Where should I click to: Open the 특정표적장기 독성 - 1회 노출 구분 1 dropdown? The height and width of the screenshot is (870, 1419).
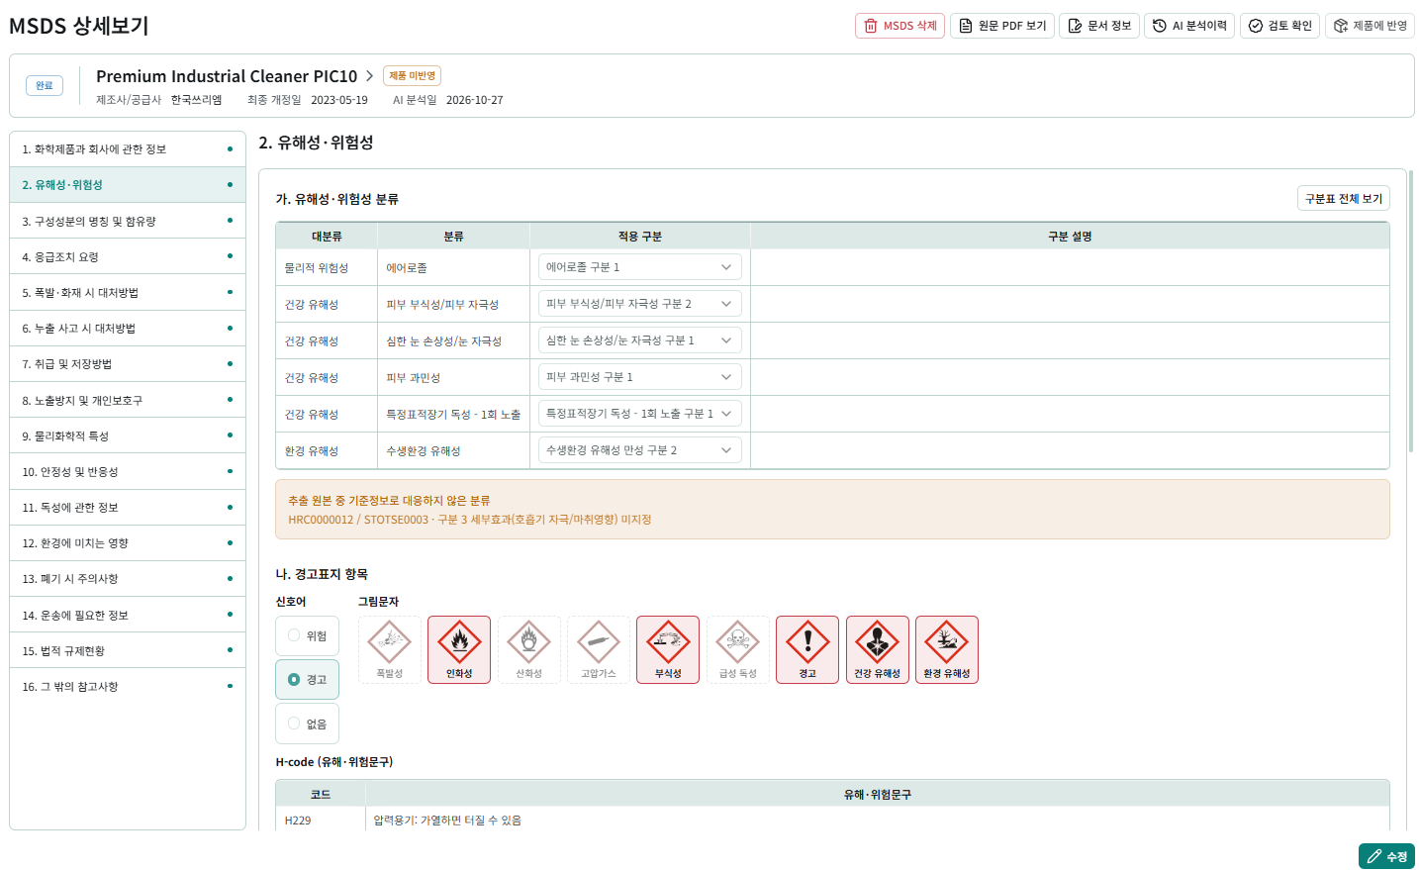tap(640, 414)
